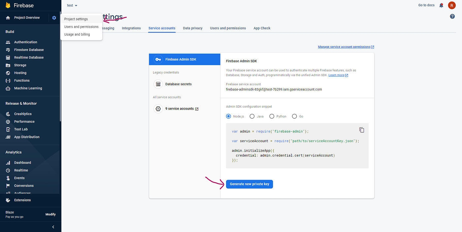
Task: Copy the Admin SDK code snippet
Action: point(362,130)
